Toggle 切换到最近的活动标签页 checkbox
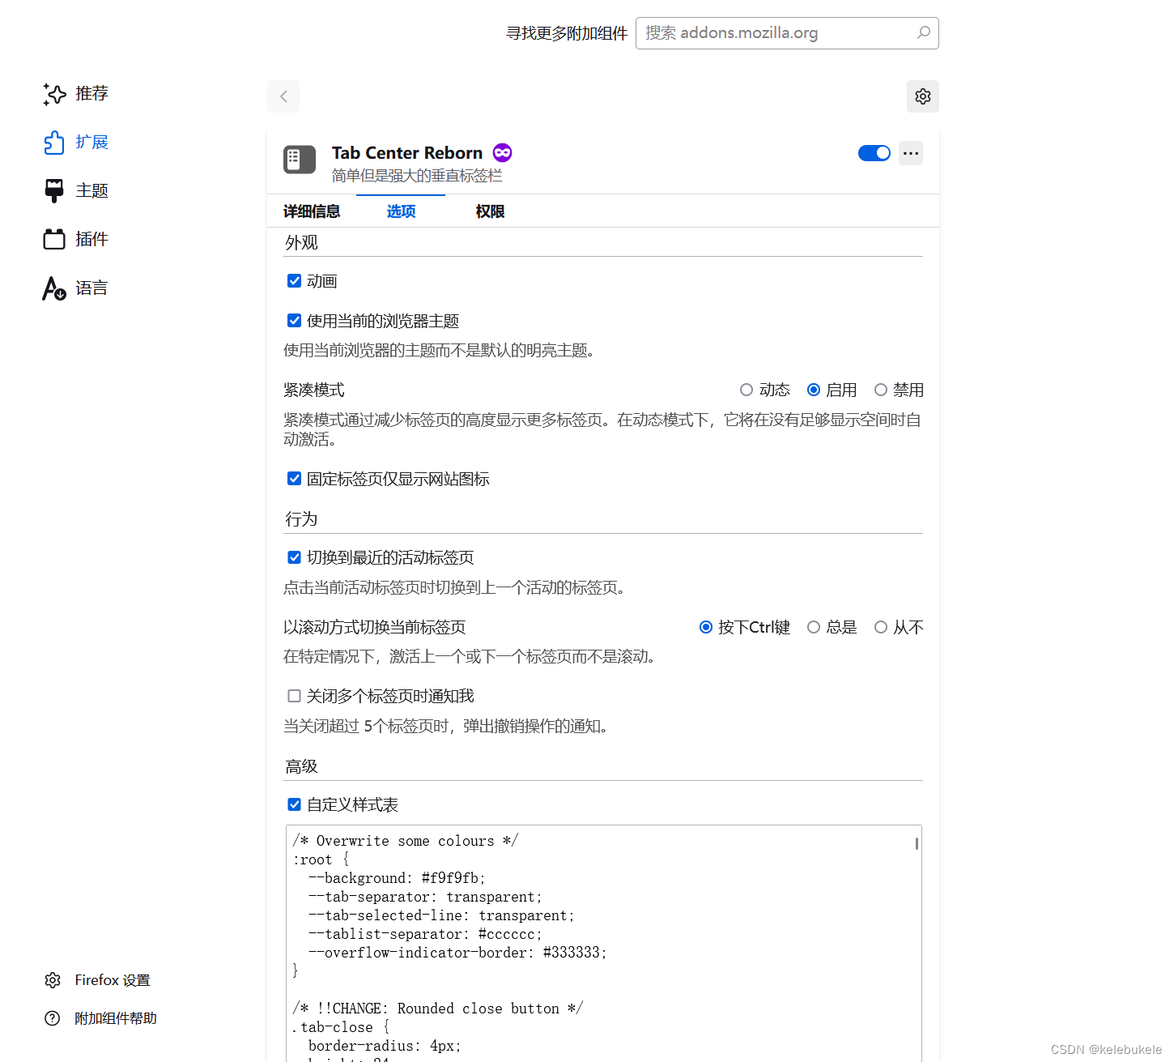 click(295, 557)
